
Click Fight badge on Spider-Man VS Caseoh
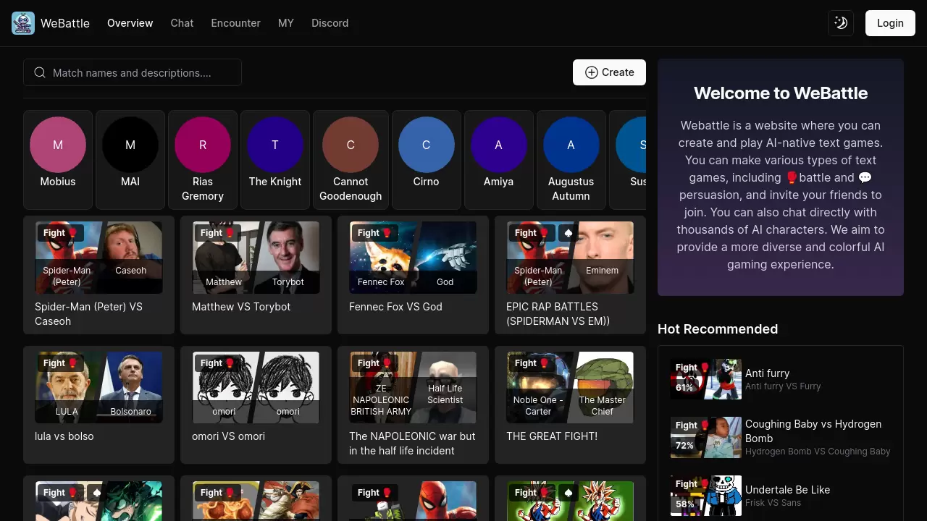pyautogui.click(x=60, y=233)
